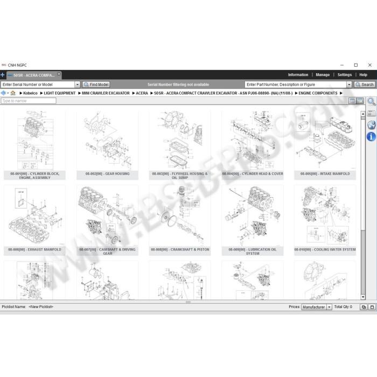Focus the Enter Serial Number or Model field

[38, 85]
